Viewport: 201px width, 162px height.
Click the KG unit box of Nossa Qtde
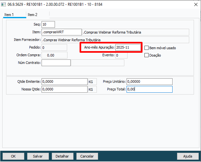pos(92,89)
